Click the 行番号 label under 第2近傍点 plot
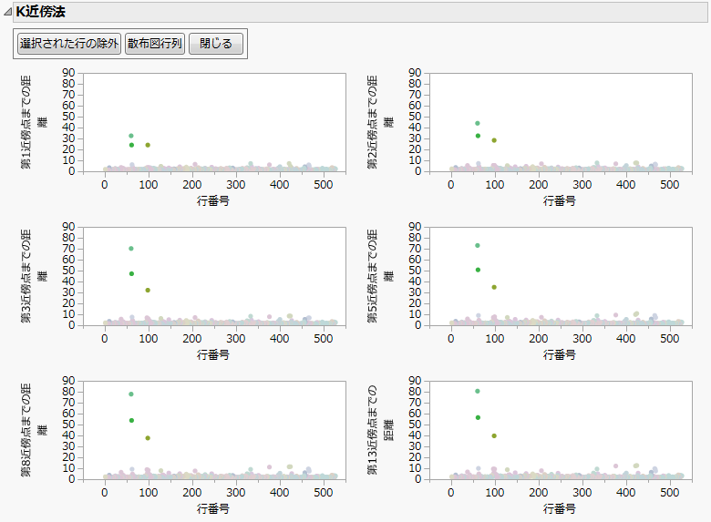This screenshot has height=522, width=711. (x=560, y=200)
